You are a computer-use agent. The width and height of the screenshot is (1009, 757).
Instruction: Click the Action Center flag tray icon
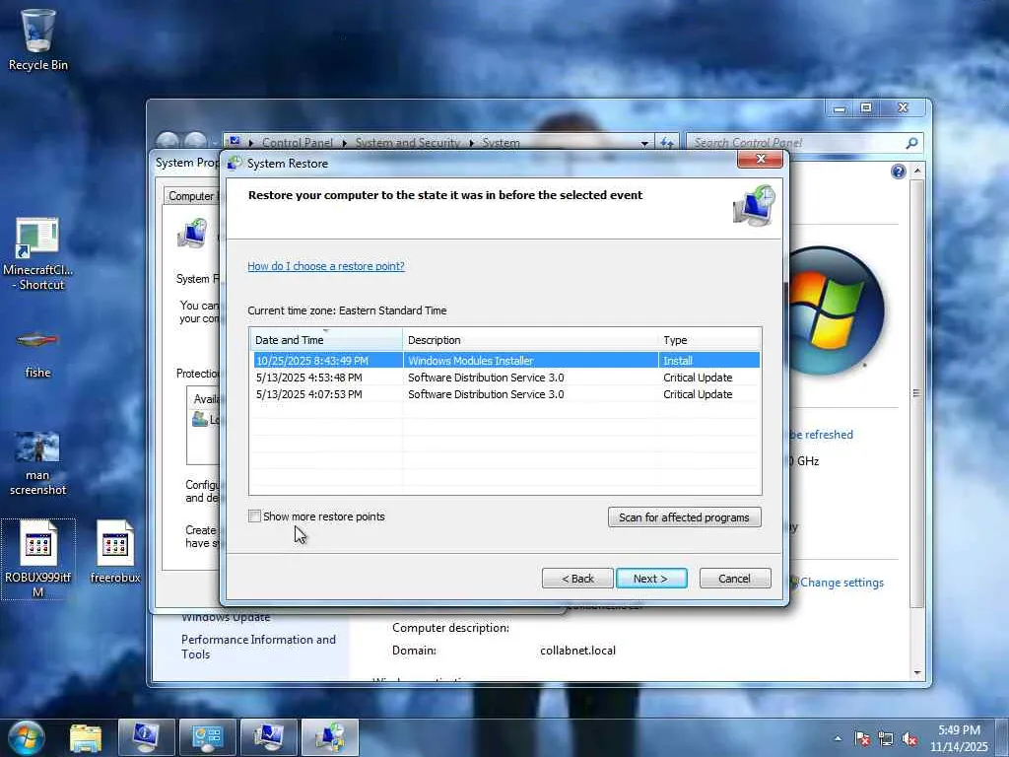pos(862,739)
